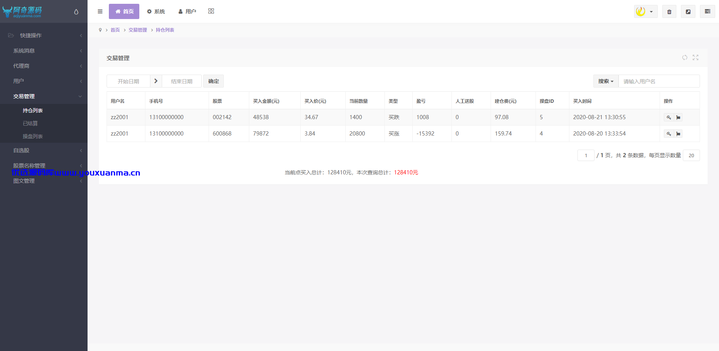This screenshot has width=719, height=351.
Task: Click the external link icon in top right
Action: pyautogui.click(x=688, y=11)
